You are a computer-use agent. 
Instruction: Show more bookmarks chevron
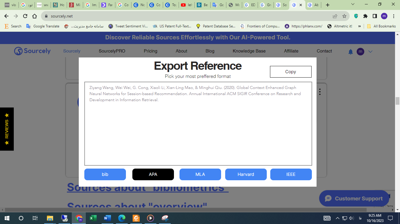[x=359, y=26]
